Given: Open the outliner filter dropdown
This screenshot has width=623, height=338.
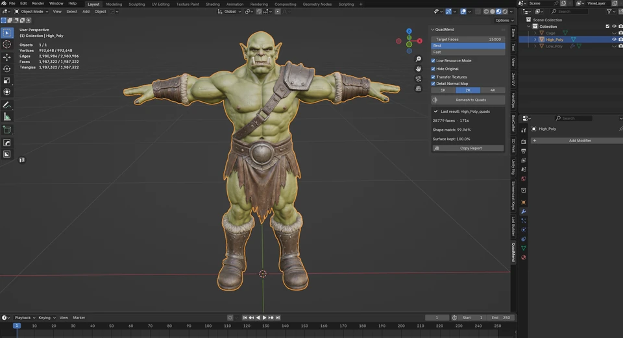Looking at the screenshot, I should [x=611, y=12].
